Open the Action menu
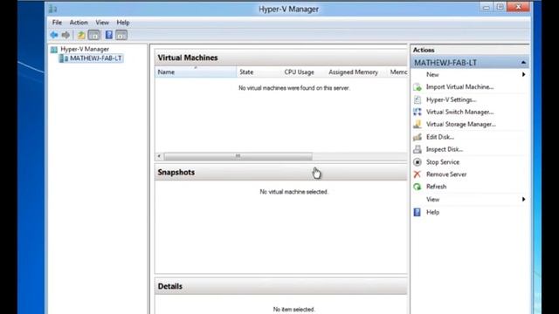559x314 pixels. 79,23
